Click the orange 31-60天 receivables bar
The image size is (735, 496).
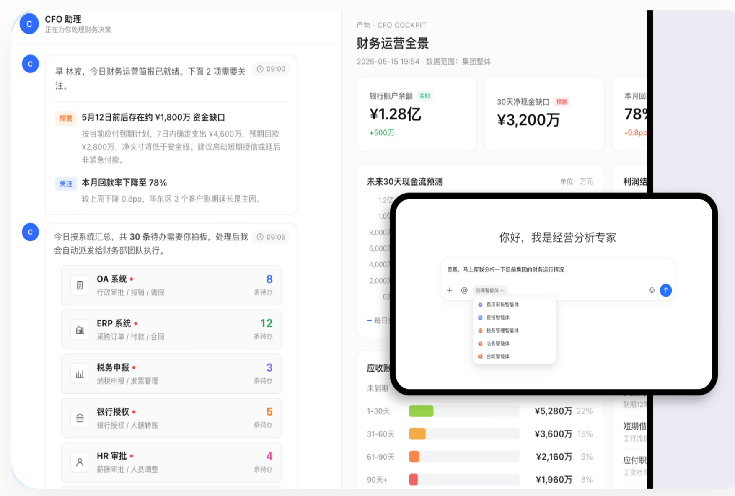click(417, 434)
